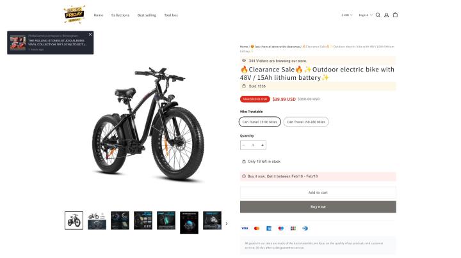Open the search icon in header
The height and width of the screenshot is (258, 461).
point(378,15)
